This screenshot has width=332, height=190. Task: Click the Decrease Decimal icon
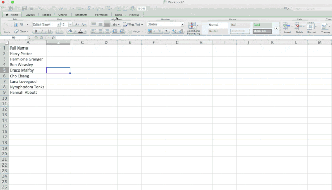tap(181, 31)
